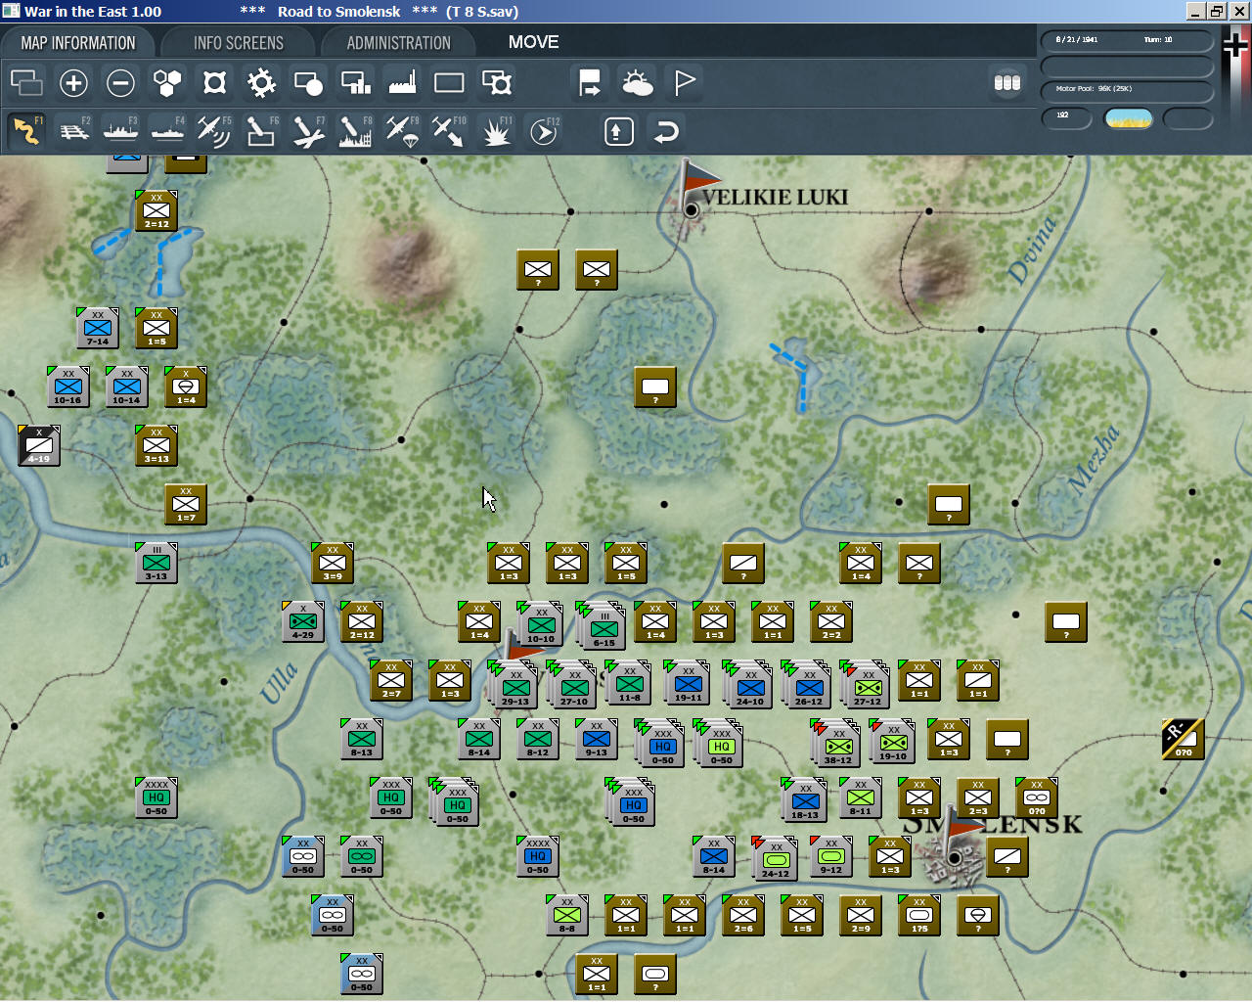Select Rail Move mode (F2) icon
Screen dimensions: 1252x1002
(x=74, y=131)
